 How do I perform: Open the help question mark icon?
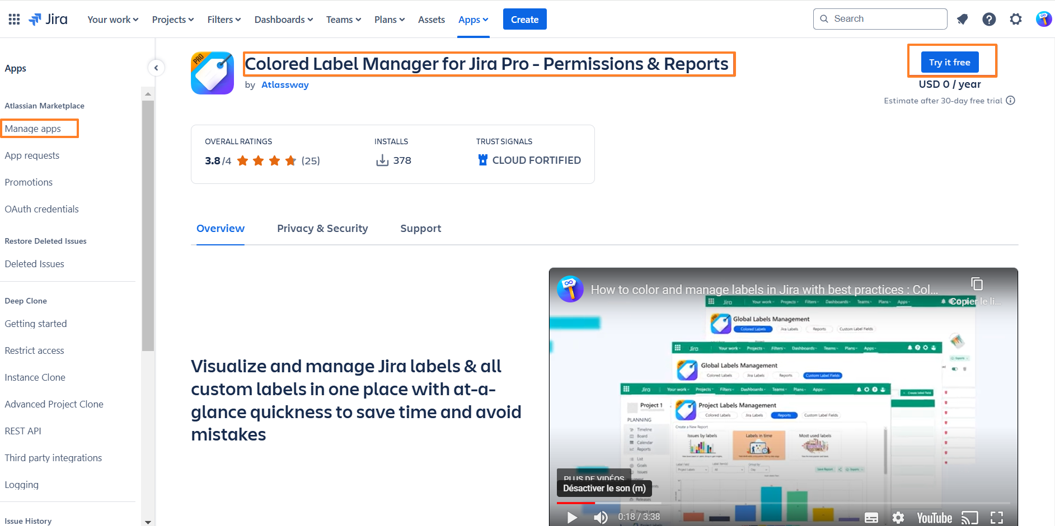click(x=989, y=20)
